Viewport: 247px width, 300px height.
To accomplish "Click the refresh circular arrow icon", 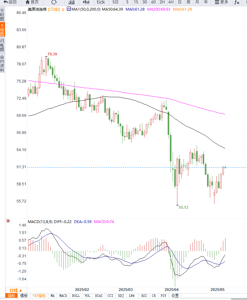I will coord(54,2).
